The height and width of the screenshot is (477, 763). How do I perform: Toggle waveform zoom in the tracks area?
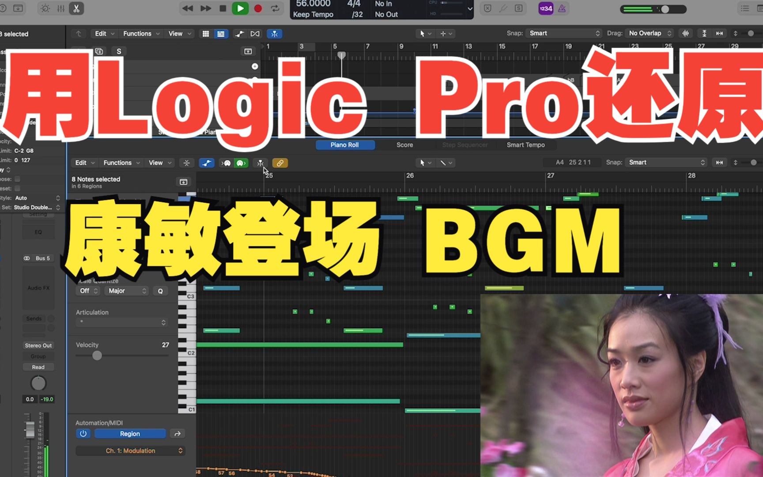coord(685,33)
